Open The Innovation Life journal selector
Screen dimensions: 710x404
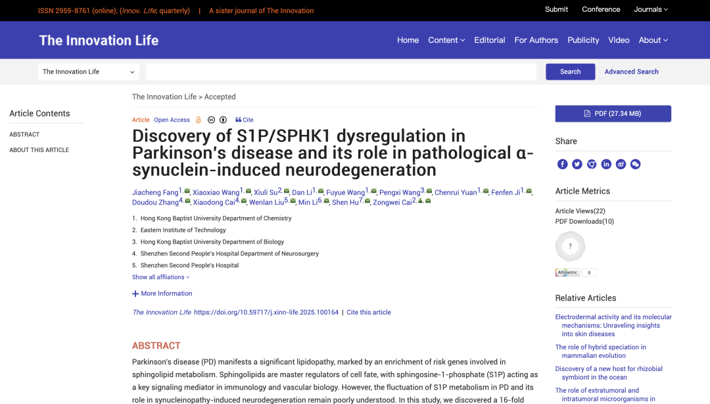(89, 72)
